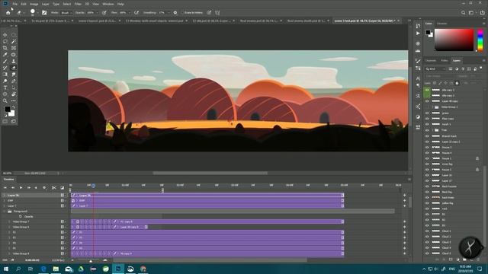Viewport: 488px width, 274px height.
Task: Expand Video Group 1 in Layers panel
Action: coord(432,107)
